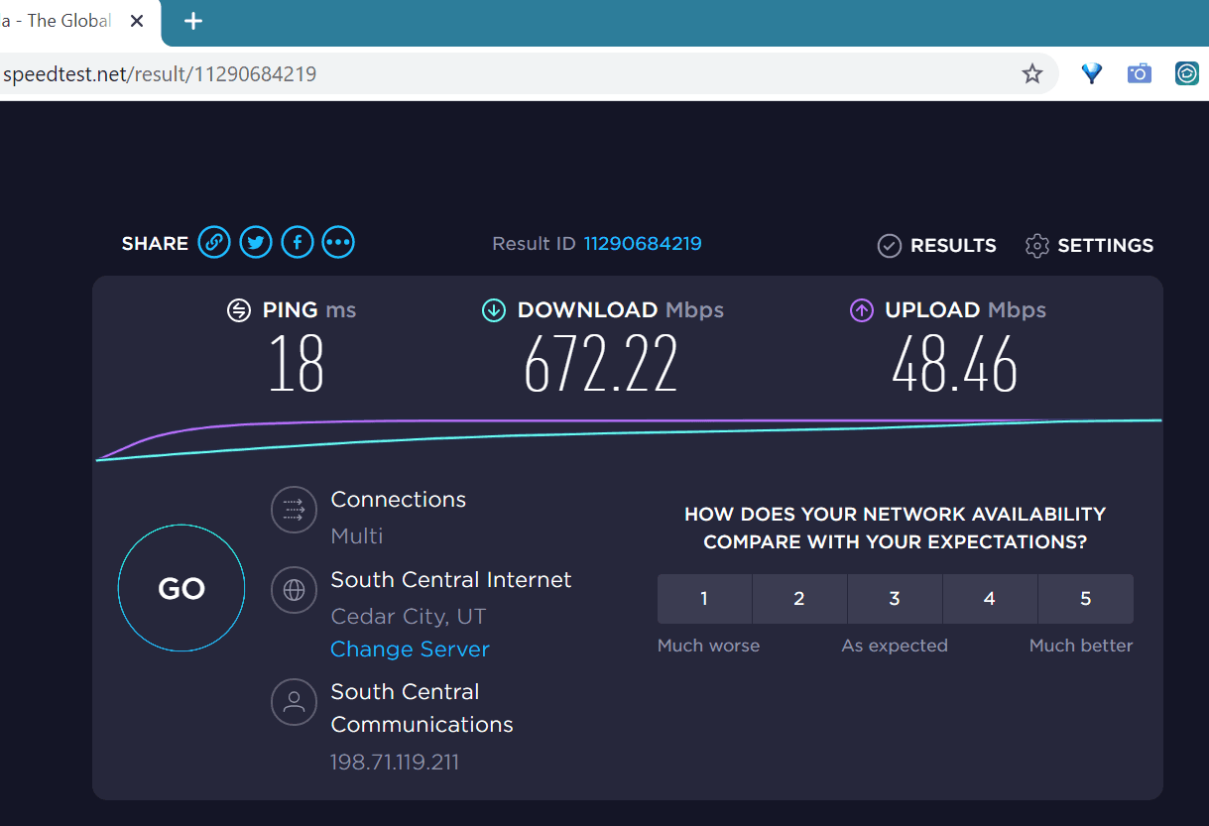This screenshot has width=1209, height=826.
Task: Click the Connections multi icon
Action: pyautogui.click(x=294, y=510)
